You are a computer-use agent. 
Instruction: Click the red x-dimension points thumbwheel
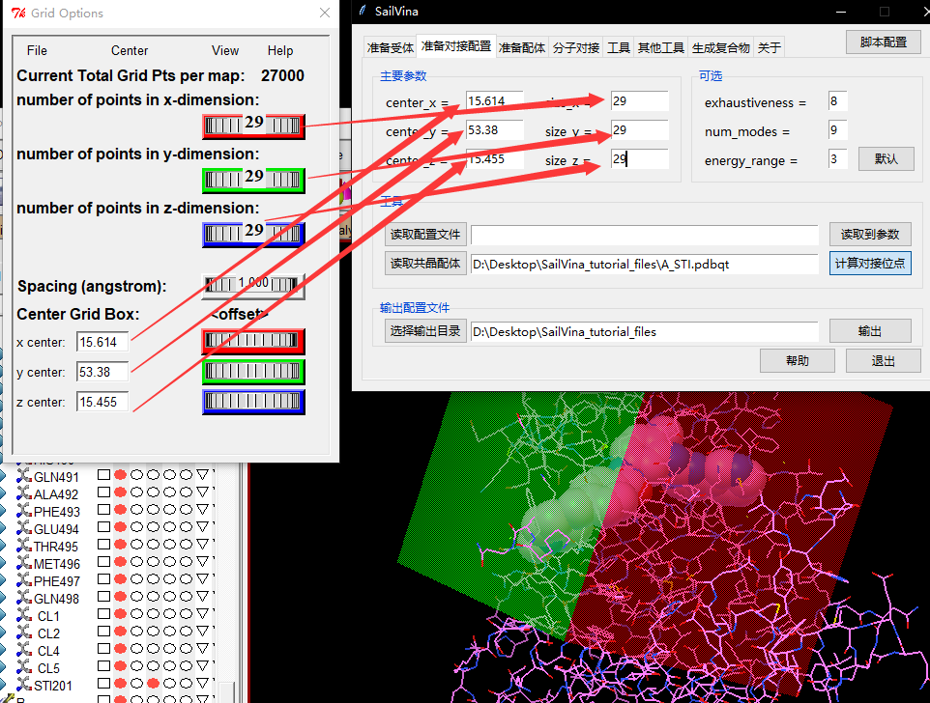click(253, 126)
